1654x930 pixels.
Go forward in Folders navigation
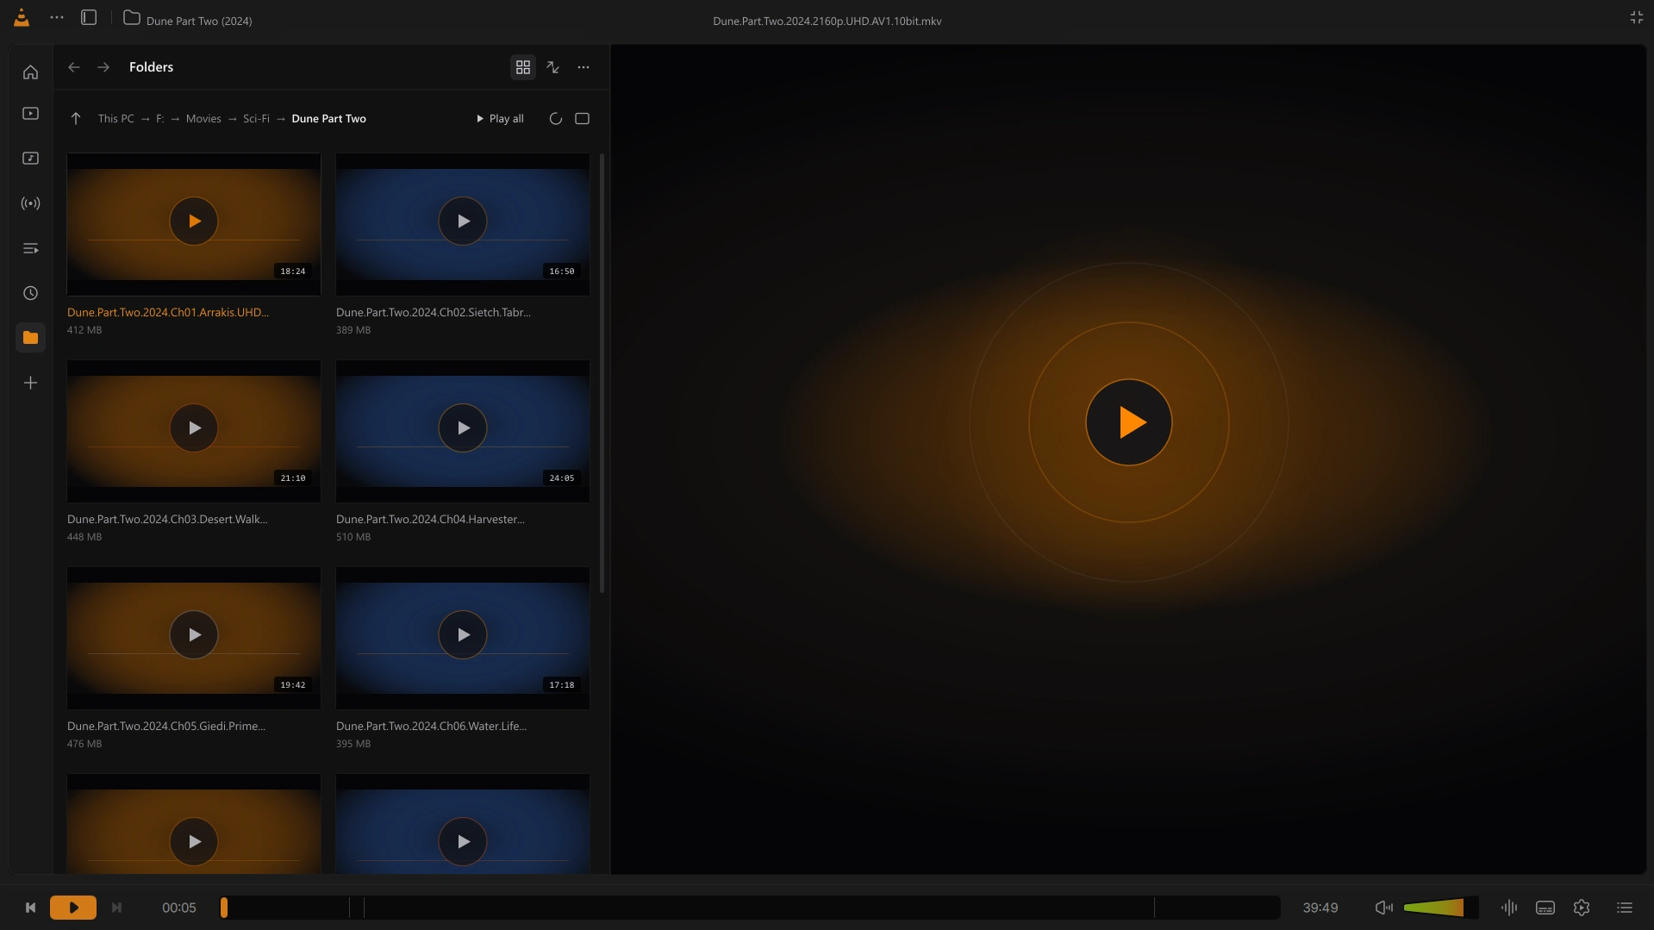point(103,67)
